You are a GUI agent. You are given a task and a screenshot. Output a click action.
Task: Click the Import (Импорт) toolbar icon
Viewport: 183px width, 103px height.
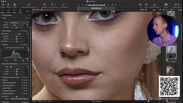point(3,5)
